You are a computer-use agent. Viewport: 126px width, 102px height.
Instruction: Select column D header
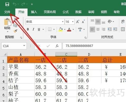89,54
